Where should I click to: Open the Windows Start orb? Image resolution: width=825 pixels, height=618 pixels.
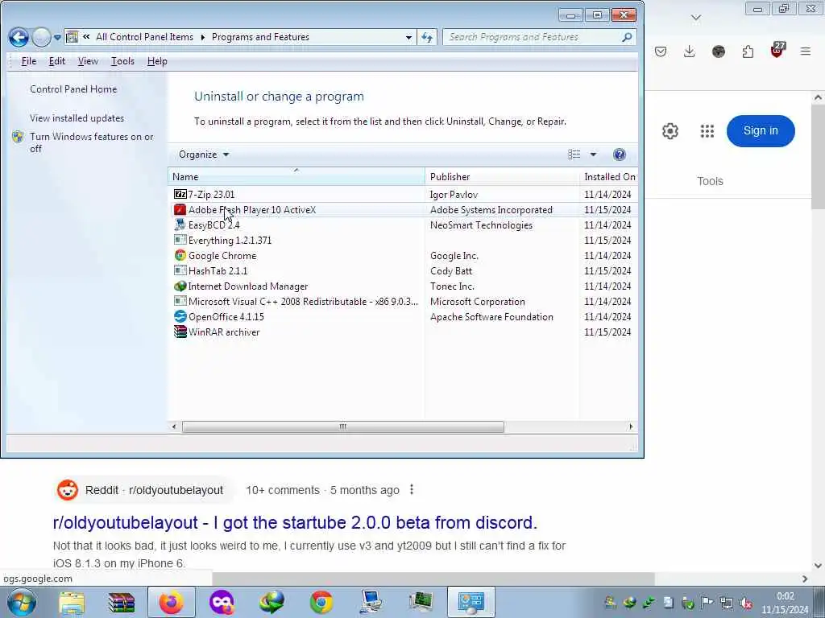point(22,602)
